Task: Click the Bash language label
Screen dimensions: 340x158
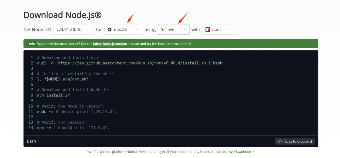Action: [x=31, y=141]
